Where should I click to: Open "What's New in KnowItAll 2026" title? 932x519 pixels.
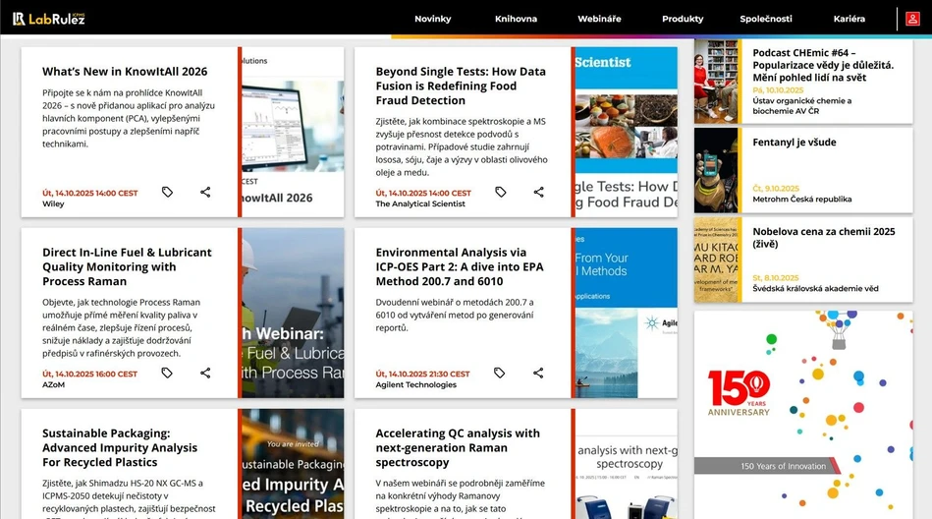point(125,72)
